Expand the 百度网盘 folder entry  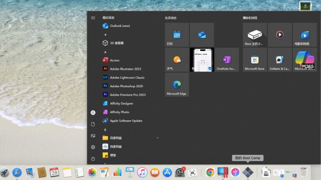pos(130,138)
